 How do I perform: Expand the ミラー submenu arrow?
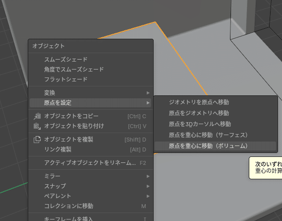click(x=148, y=176)
